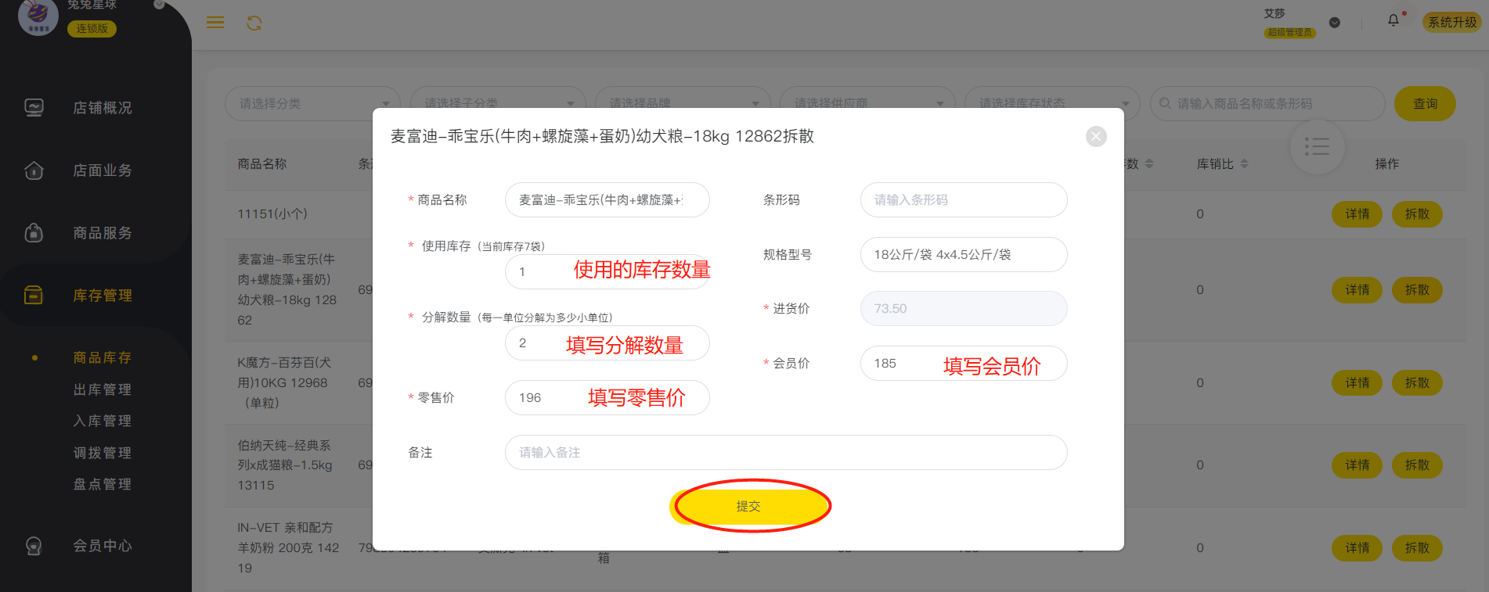The width and height of the screenshot is (1489, 592).
Task: Close the split-product dialog
Action: pos(1096,137)
